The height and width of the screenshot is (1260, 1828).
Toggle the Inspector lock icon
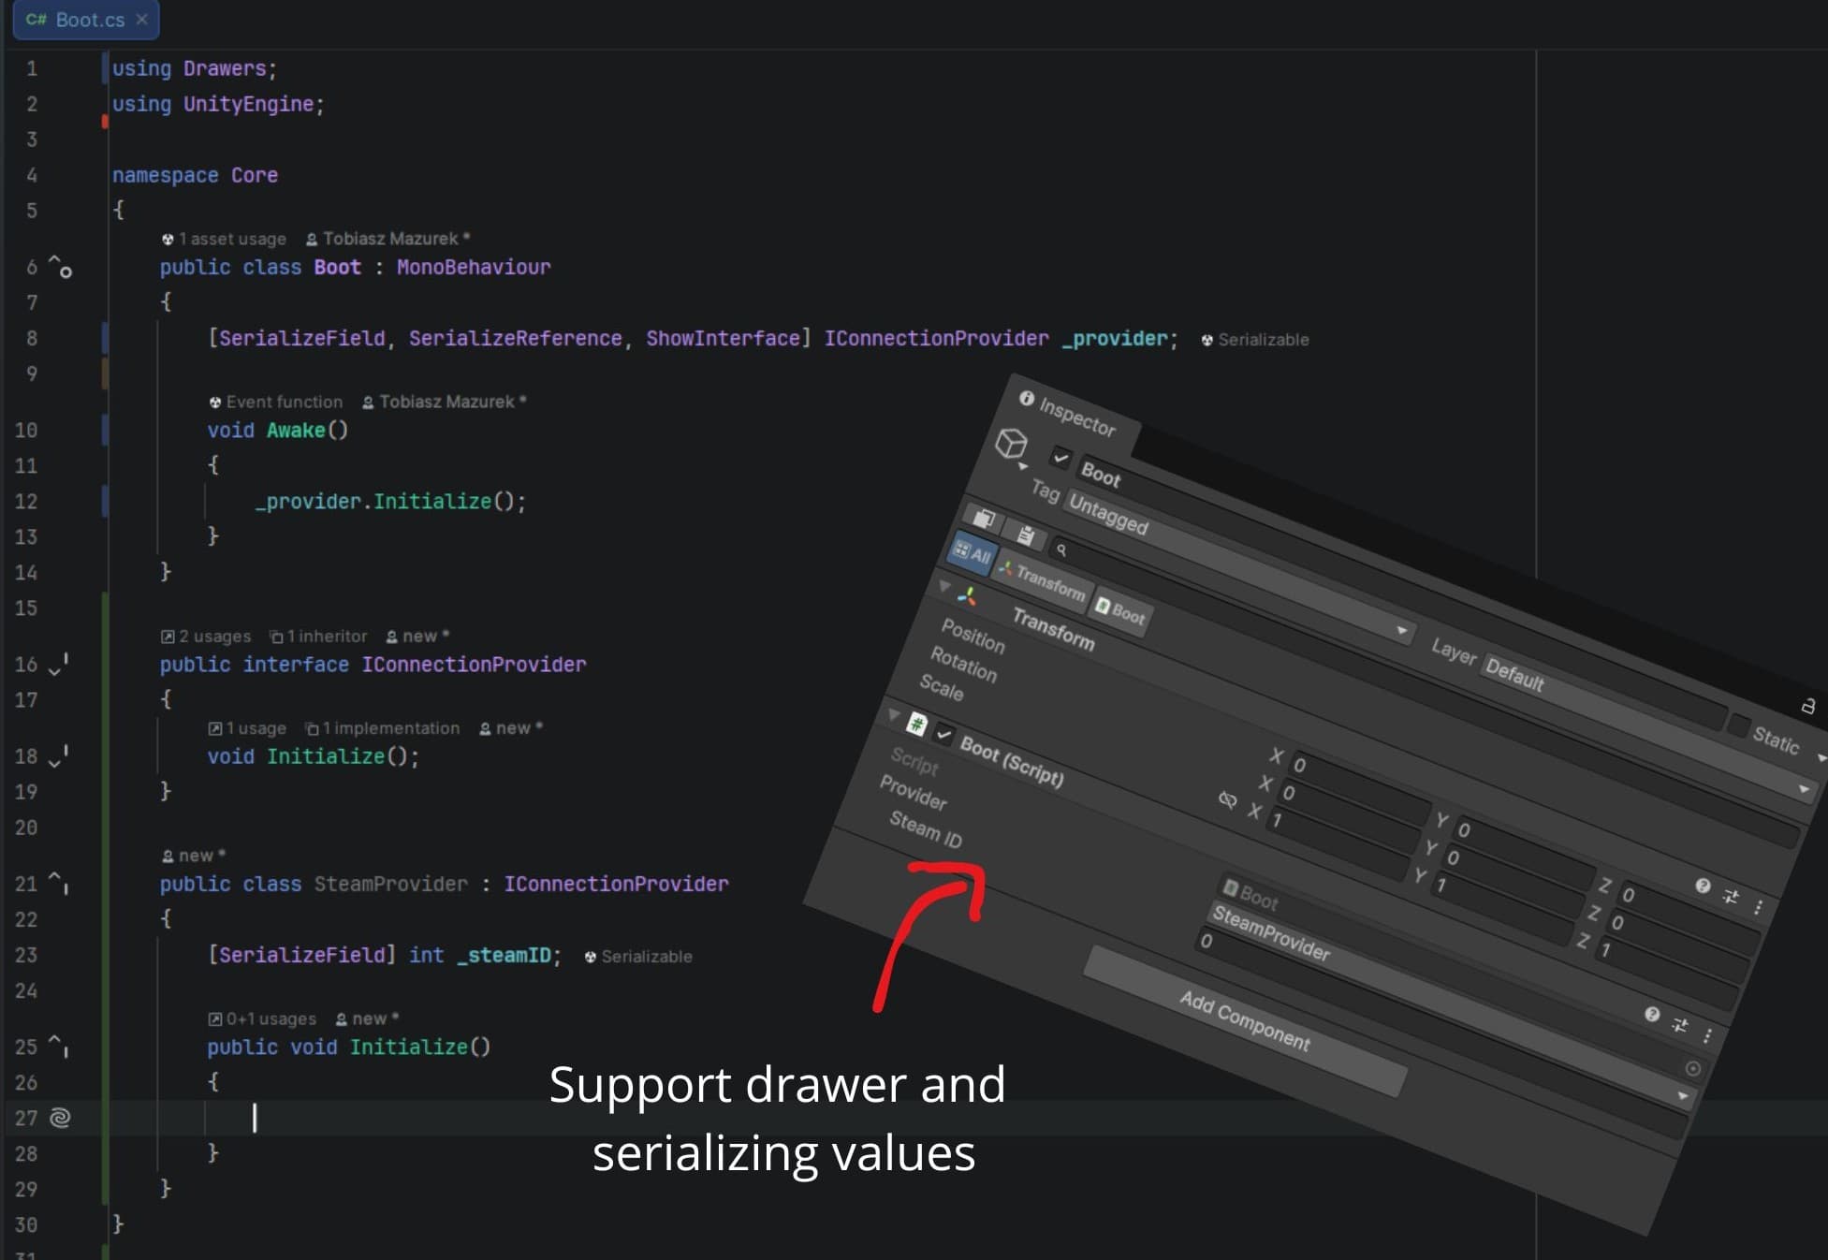pyautogui.click(x=1808, y=706)
